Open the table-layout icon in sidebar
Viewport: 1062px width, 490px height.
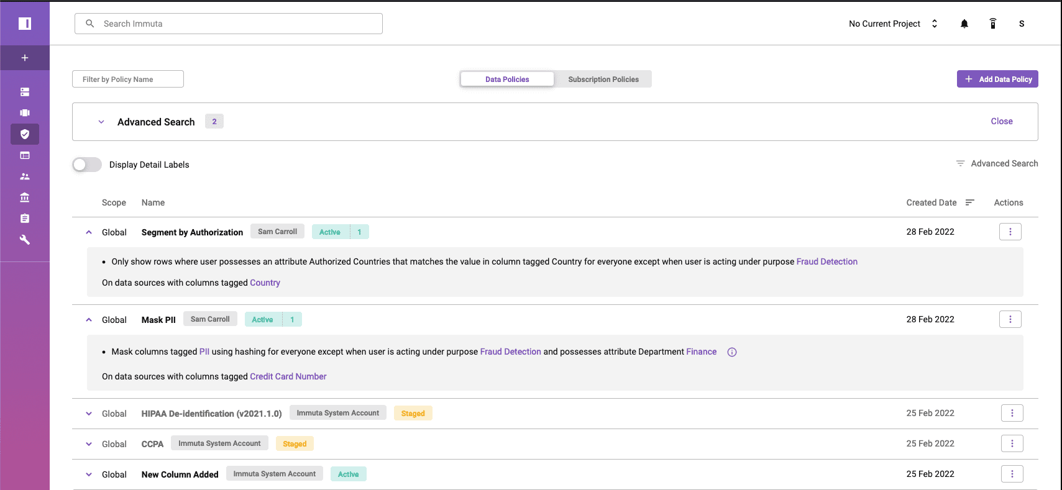coord(25,155)
